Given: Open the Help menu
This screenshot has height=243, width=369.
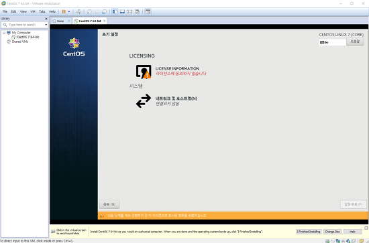Looking at the screenshot, I should point(52,11).
